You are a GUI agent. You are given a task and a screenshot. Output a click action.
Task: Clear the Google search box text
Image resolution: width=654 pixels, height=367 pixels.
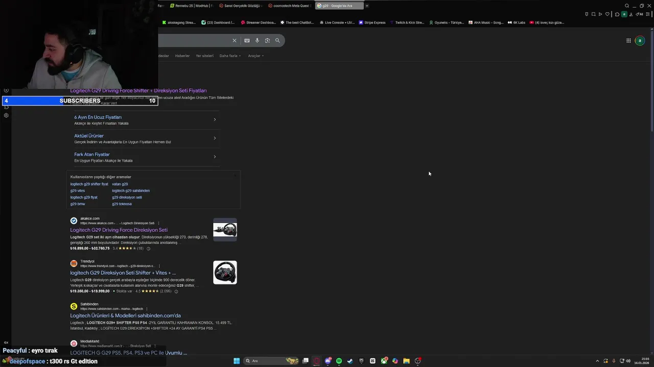click(235, 40)
